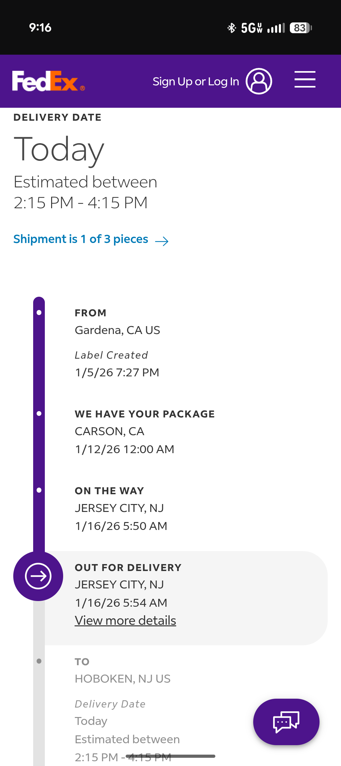
Task: Tap arrow next to shipment pieces link
Action: [162, 241]
